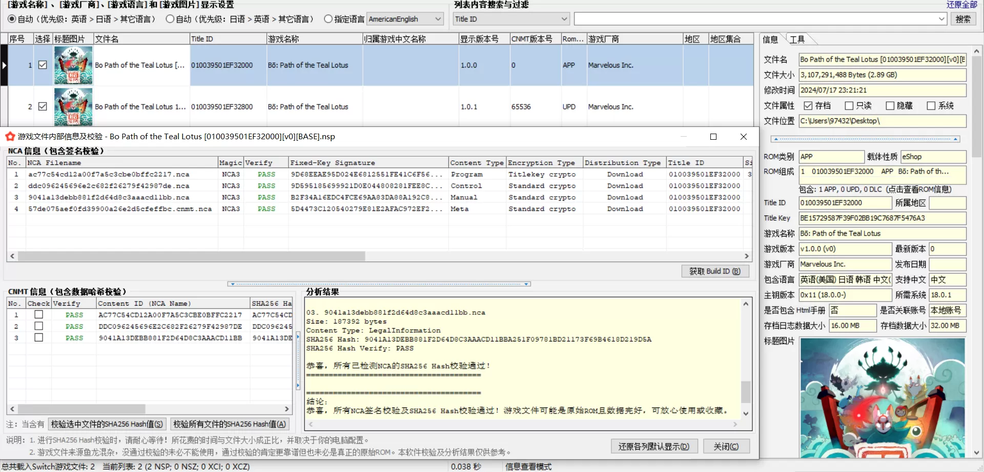Check the CNMT row 2 checkbox

pyautogui.click(x=38, y=326)
